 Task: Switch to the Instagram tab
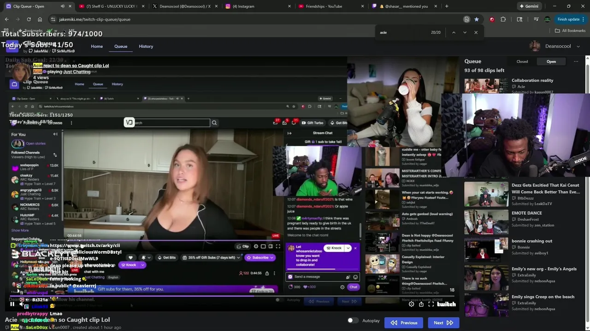(x=257, y=6)
